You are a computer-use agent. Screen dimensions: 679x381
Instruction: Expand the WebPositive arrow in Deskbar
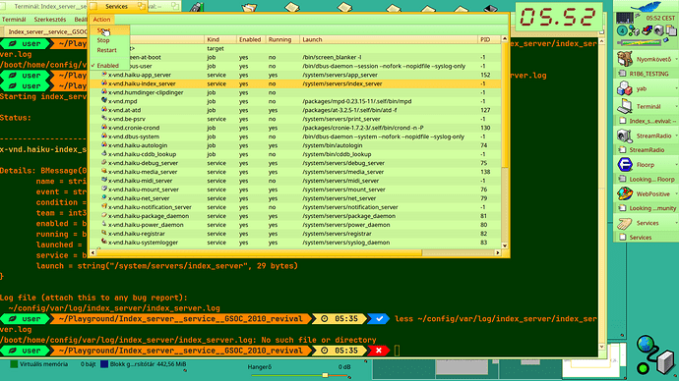(676, 194)
